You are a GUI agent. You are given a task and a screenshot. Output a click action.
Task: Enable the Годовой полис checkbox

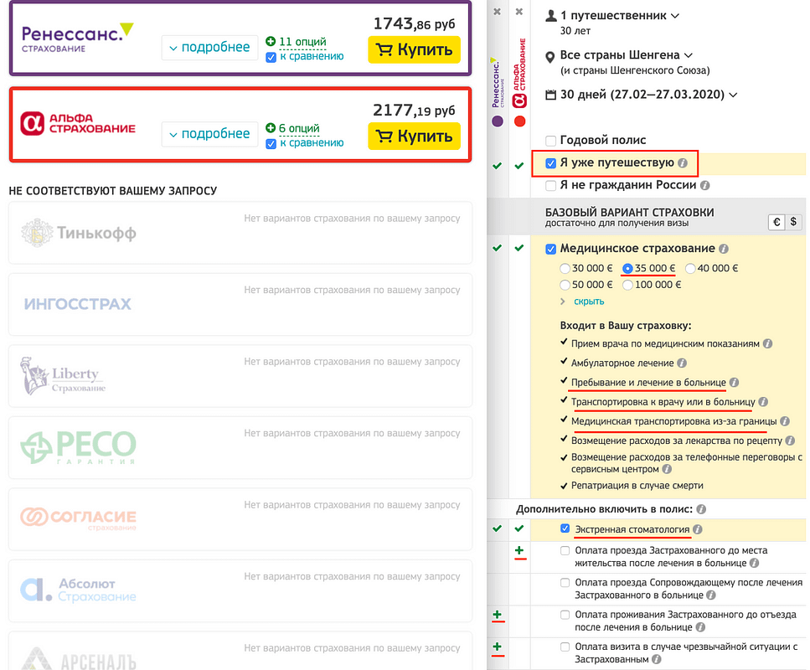[x=550, y=141]
